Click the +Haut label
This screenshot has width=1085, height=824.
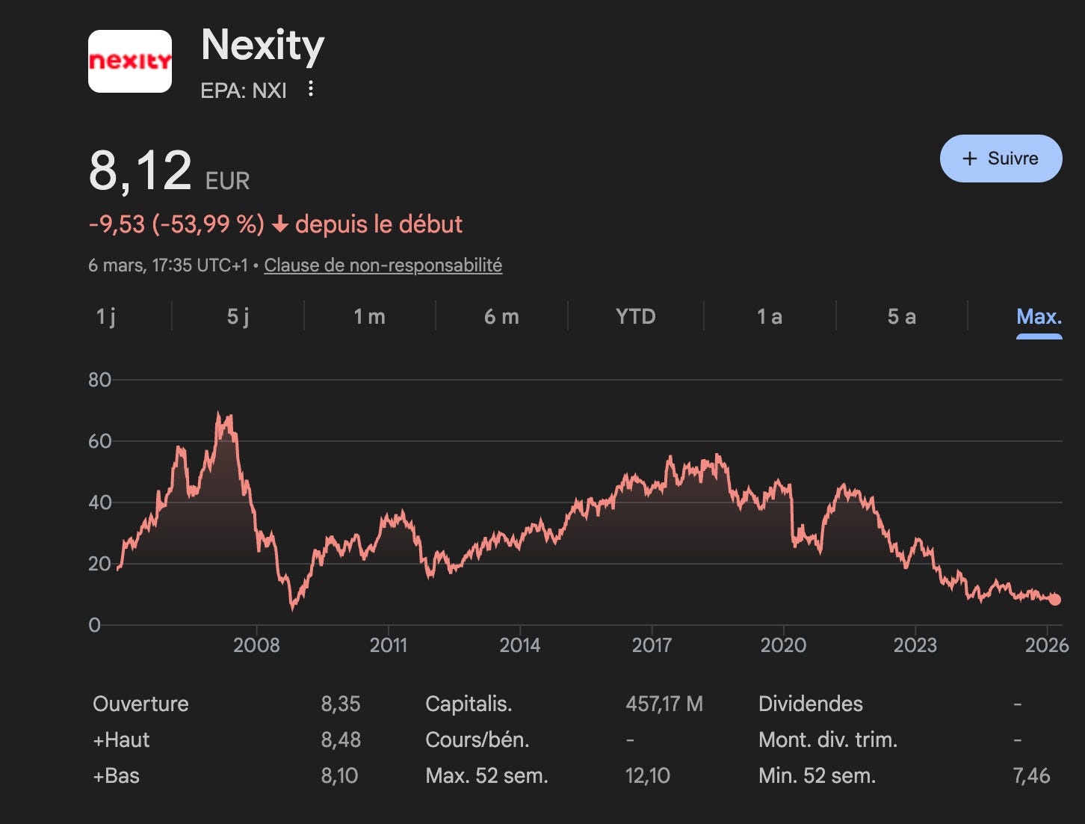(x=121, y=740)
